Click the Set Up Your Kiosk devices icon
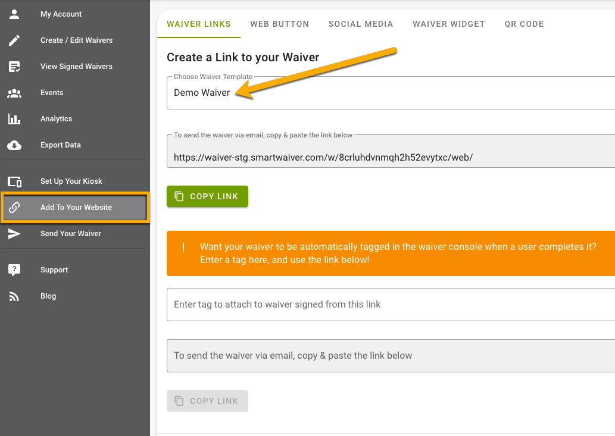Image resolution: width=615 pixels, height=436 pixels. (14, 181)
